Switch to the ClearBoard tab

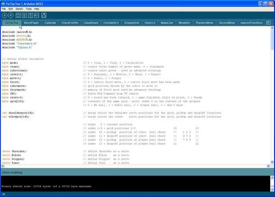91,23
